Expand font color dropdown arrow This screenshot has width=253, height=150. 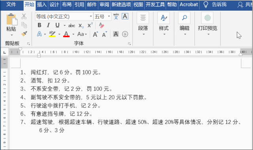click(x=73, y=34)
